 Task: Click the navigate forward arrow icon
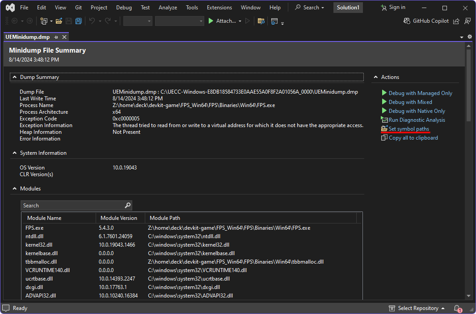pyautogui.click(x=30, y=21)
